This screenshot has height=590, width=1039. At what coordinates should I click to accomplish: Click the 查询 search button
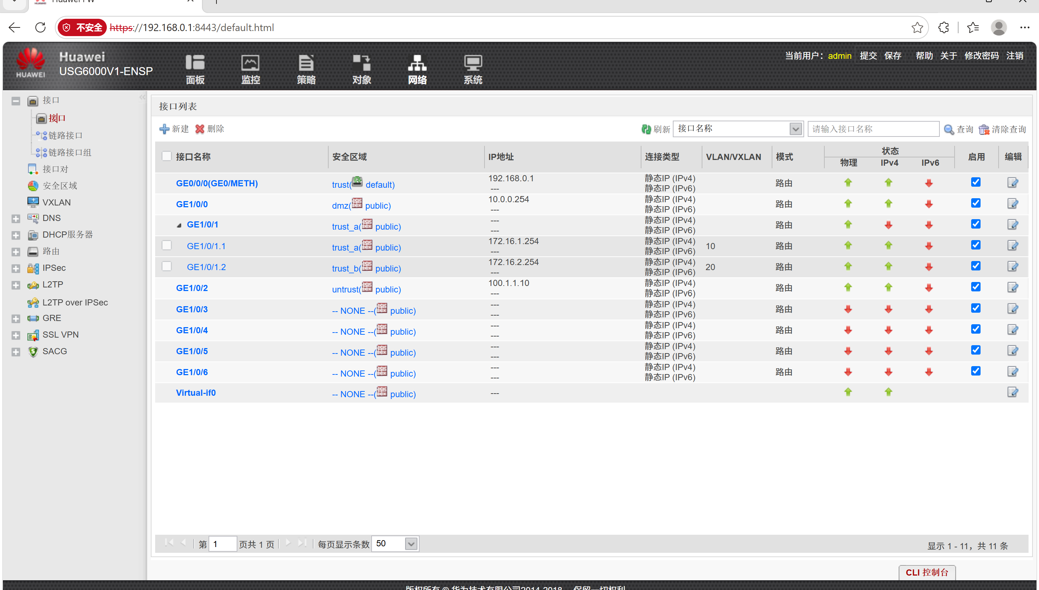point(959,129)
